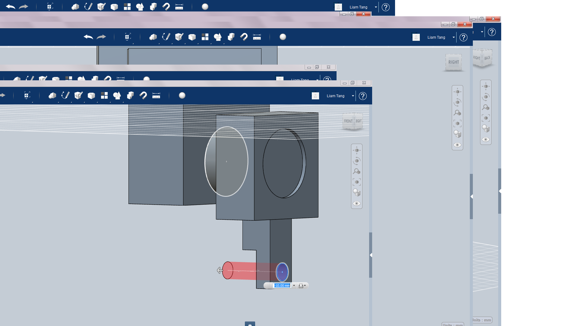Expand Liam Tang dropdown in top-edge window
579x326 pixels.
coord(376,7)
